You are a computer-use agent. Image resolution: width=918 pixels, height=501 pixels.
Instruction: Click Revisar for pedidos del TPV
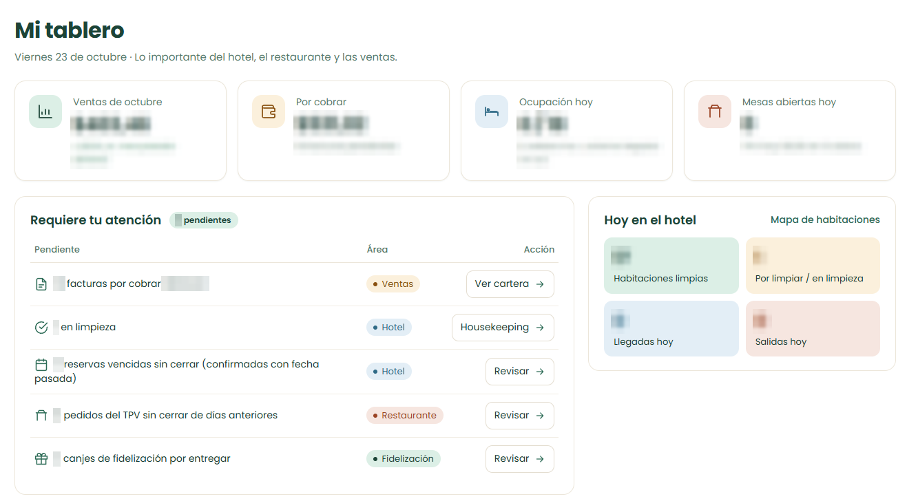520,416
